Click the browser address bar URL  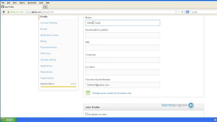click(x=39, y=12)
